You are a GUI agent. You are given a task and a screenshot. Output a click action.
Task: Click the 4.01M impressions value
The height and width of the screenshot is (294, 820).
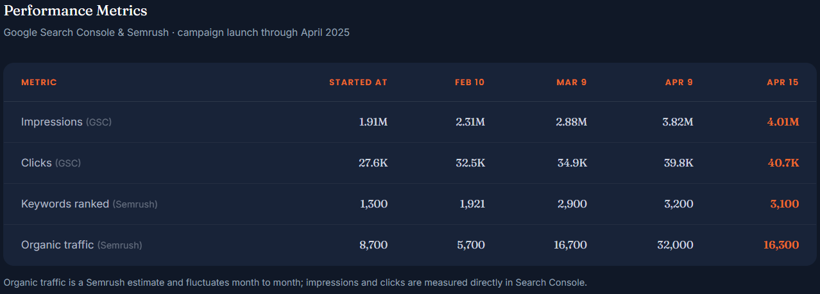pos(783,122)
